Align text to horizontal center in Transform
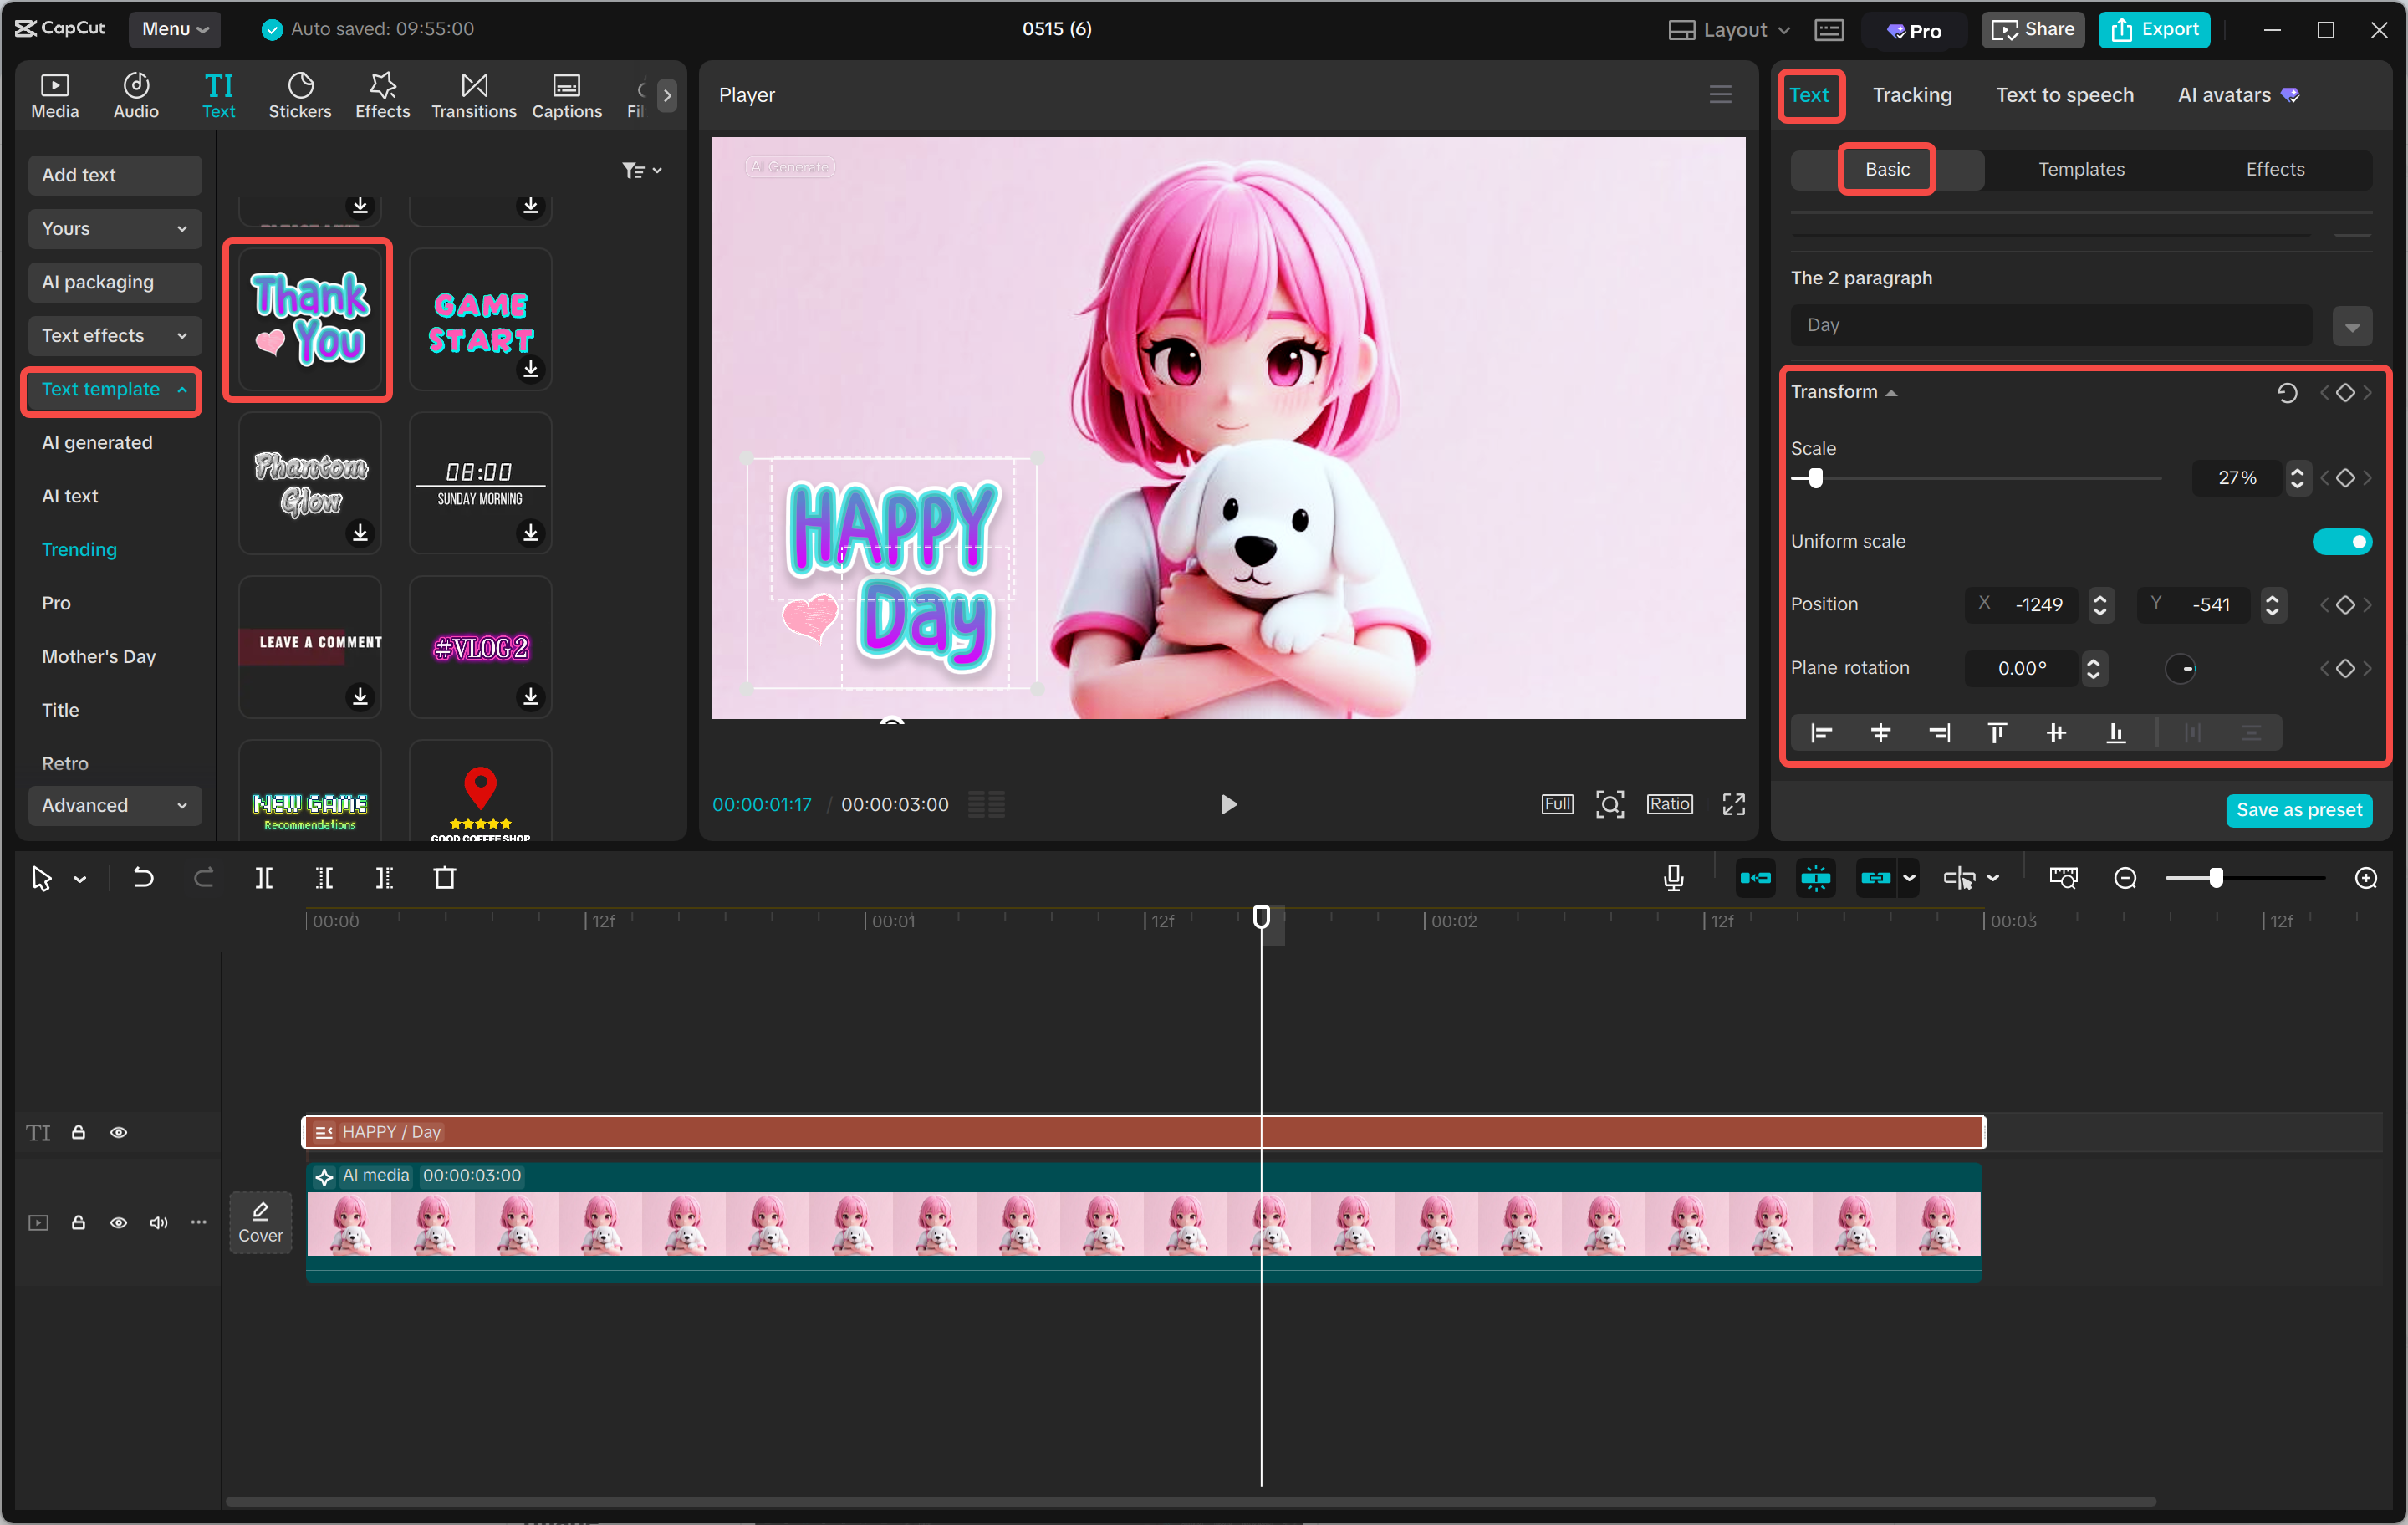 (x=1881, y=732)
